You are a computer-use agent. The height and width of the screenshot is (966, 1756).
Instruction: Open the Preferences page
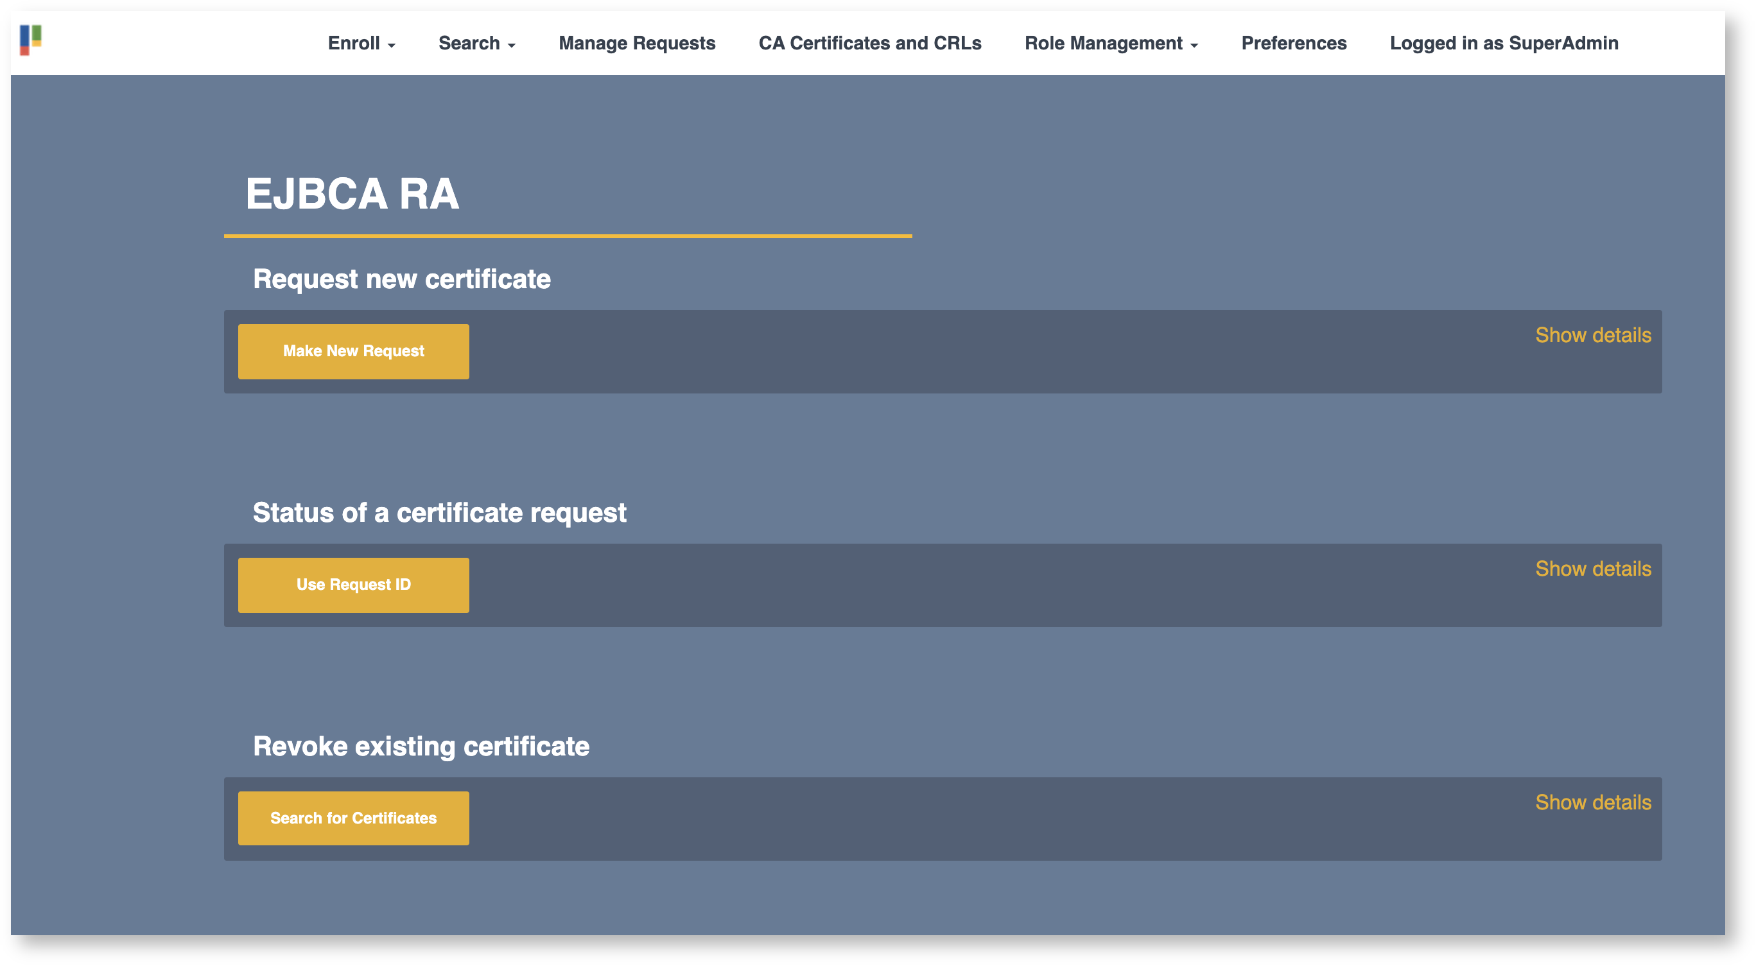click(x=1293, y=43)
